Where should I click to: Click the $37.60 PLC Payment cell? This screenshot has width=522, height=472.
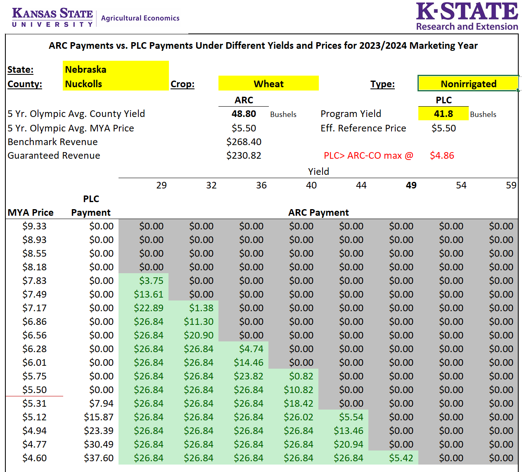point(99,458)
